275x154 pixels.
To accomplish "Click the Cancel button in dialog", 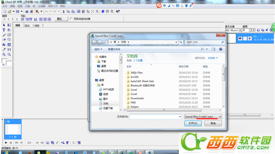I will point(213,123).
